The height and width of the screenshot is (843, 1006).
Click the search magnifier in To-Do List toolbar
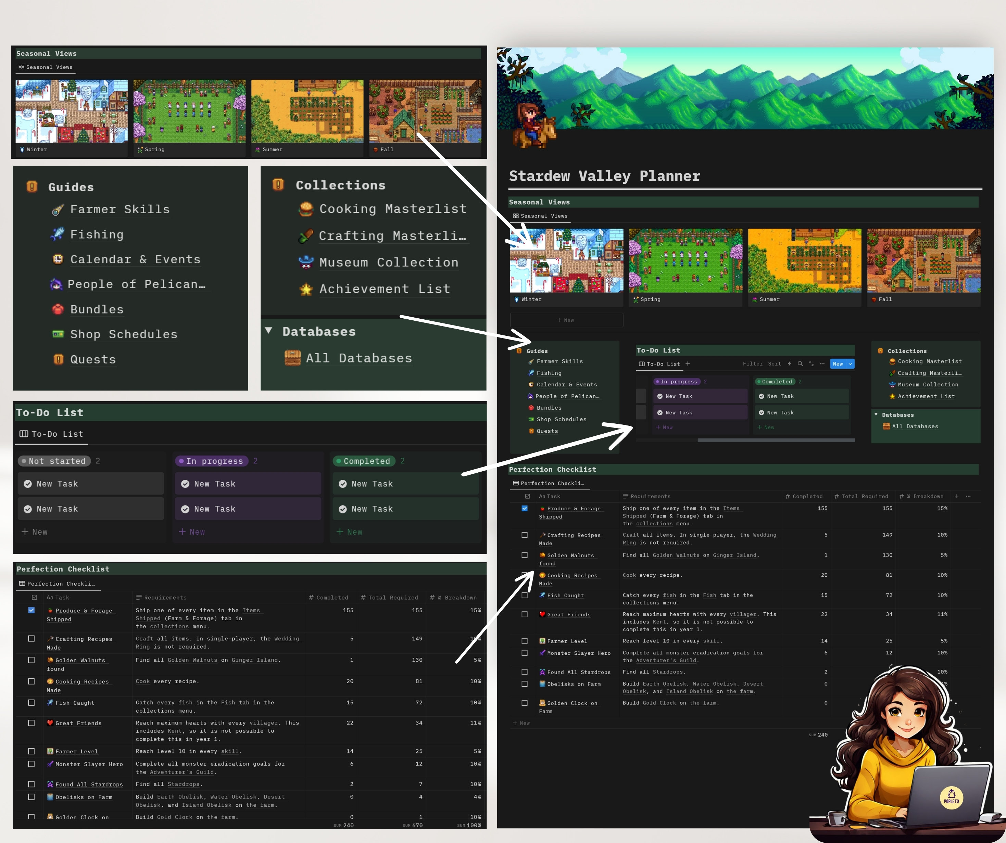click(800, 364)
